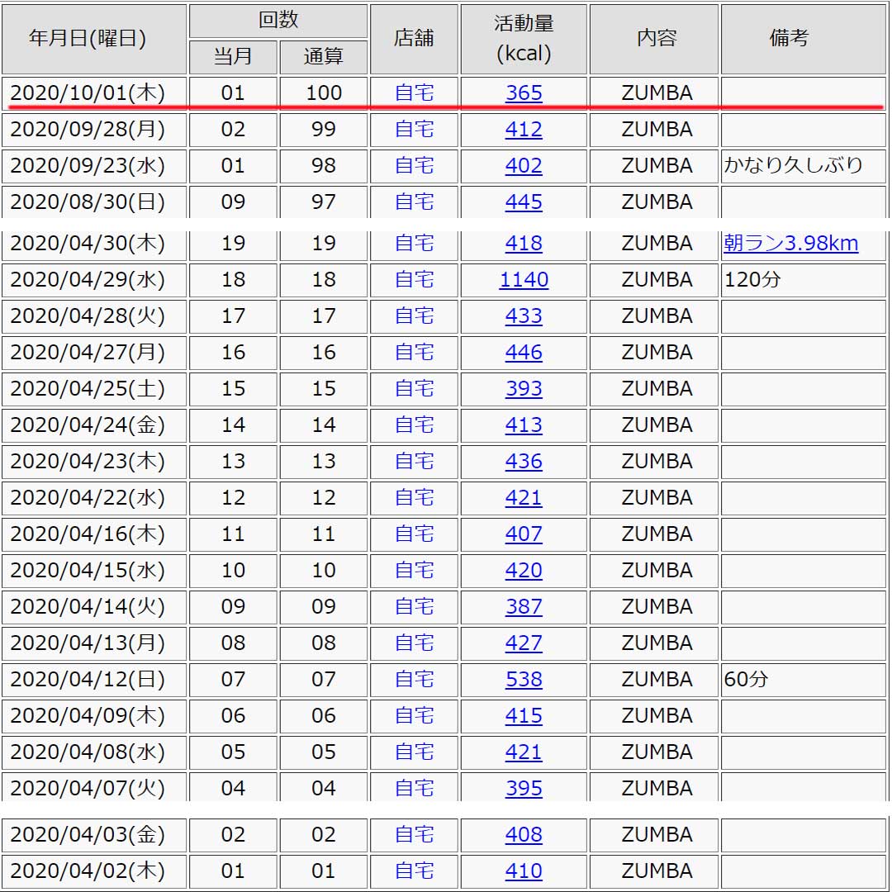Open the 418 kcal link for 2020/04/30
892x892 pixels.
[524, 244]
